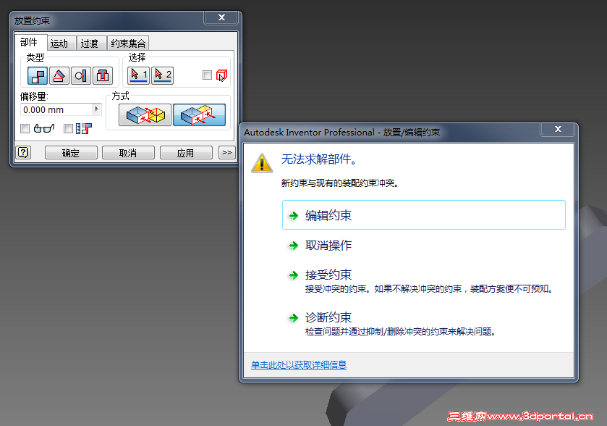607x426 pixels.
Task: Click the 应用 button
Action: tap(187, 152)
